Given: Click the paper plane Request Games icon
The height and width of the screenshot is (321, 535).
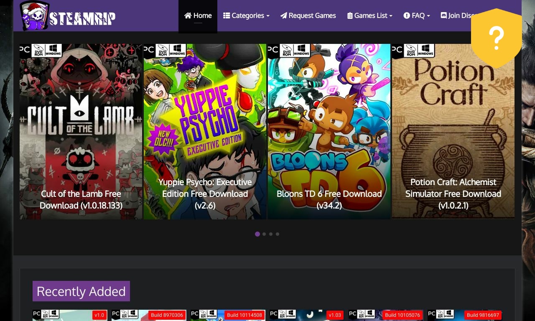Looking at the screenshot, I should [x=283, y=15].
